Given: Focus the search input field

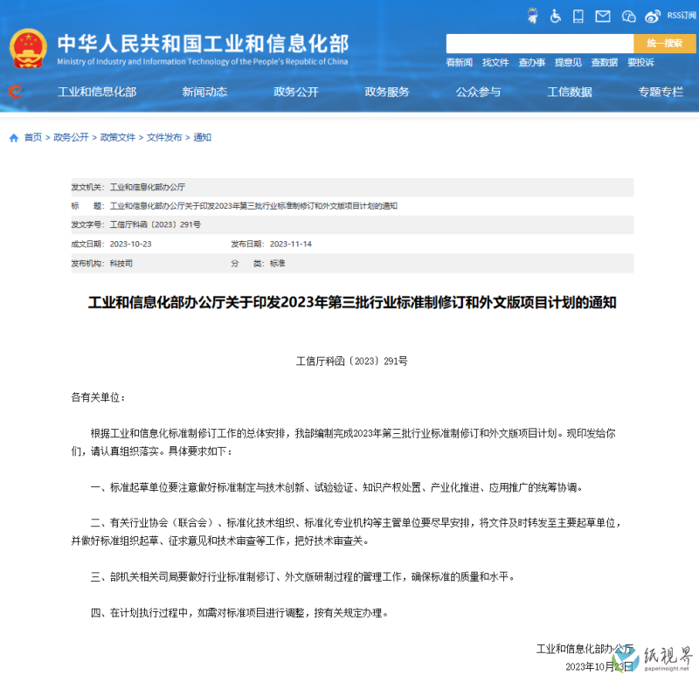Looking at the screenshot, I should pos(539,44).
